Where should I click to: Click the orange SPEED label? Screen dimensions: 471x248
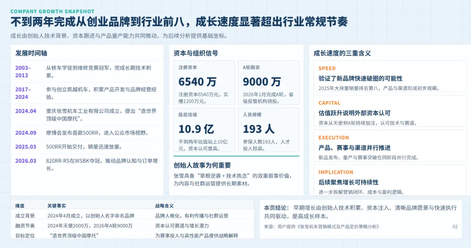click(327, 68)
